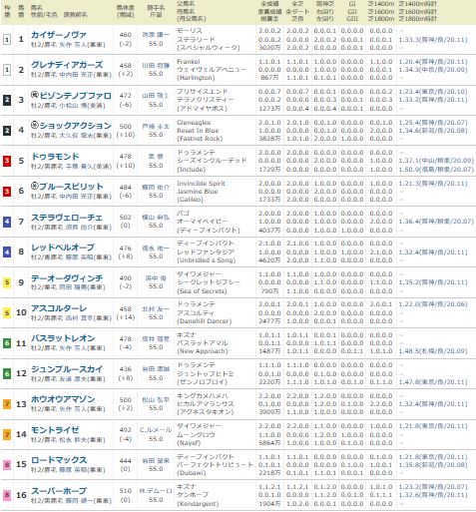Open horse カイザーノヴァ profile link
The width and height of the screenshot is (476, 512).
(59, 35)
